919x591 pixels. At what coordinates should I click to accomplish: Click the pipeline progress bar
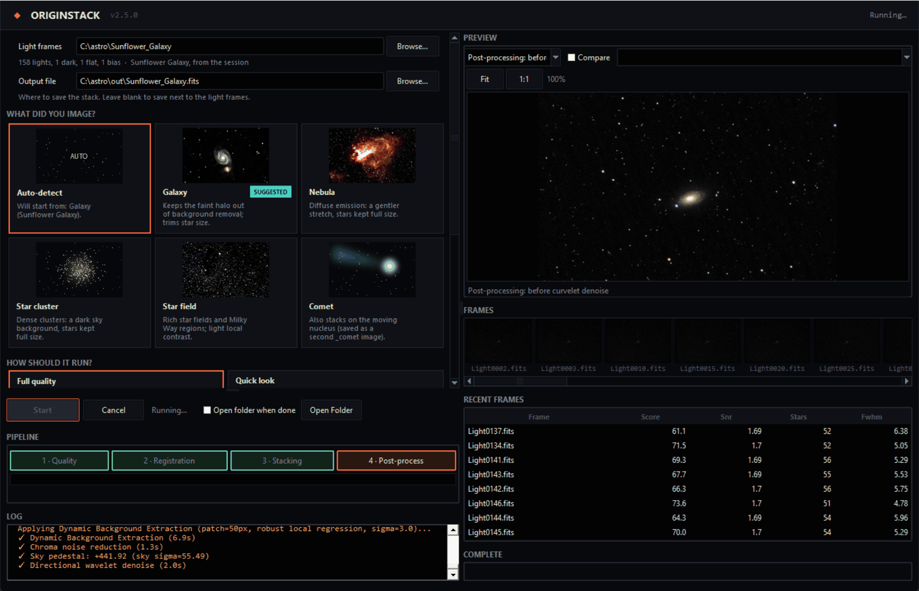pos(233,479)
